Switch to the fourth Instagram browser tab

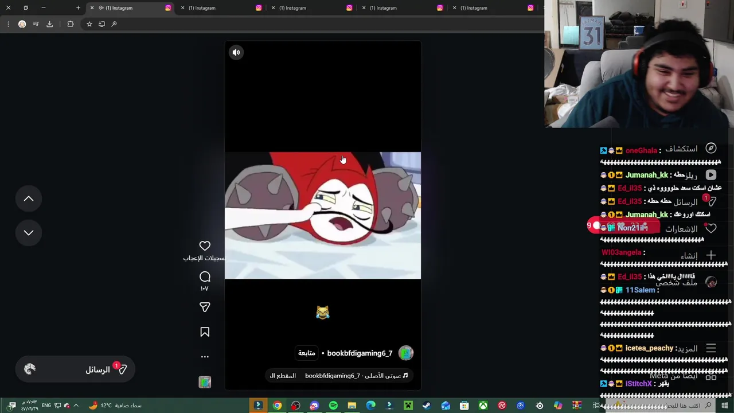pyautogui.click(x=401, y=8)
